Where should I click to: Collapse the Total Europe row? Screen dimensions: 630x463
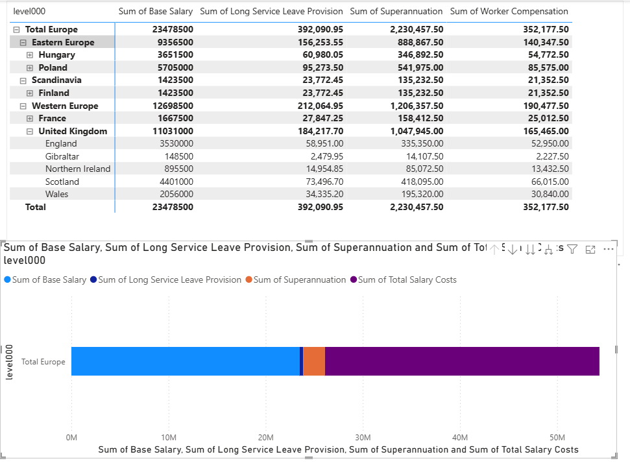tap(16, 30)
